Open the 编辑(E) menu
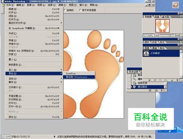The image size is (183, 139). [x=20, y=5]
